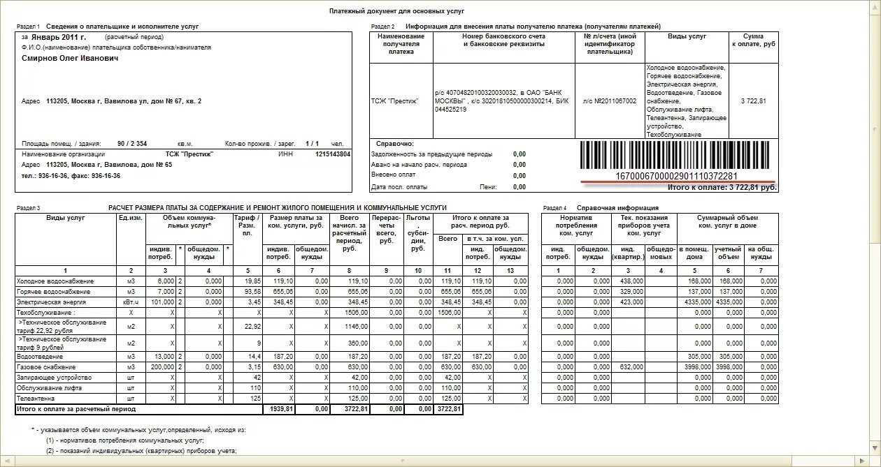
Task: Click the billing period 'Январь 2011 г.'
Action: [59, 36]
